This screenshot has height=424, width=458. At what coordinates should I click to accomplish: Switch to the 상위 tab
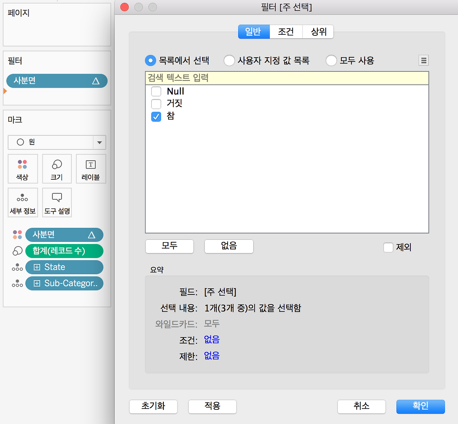tap(318, 31)
